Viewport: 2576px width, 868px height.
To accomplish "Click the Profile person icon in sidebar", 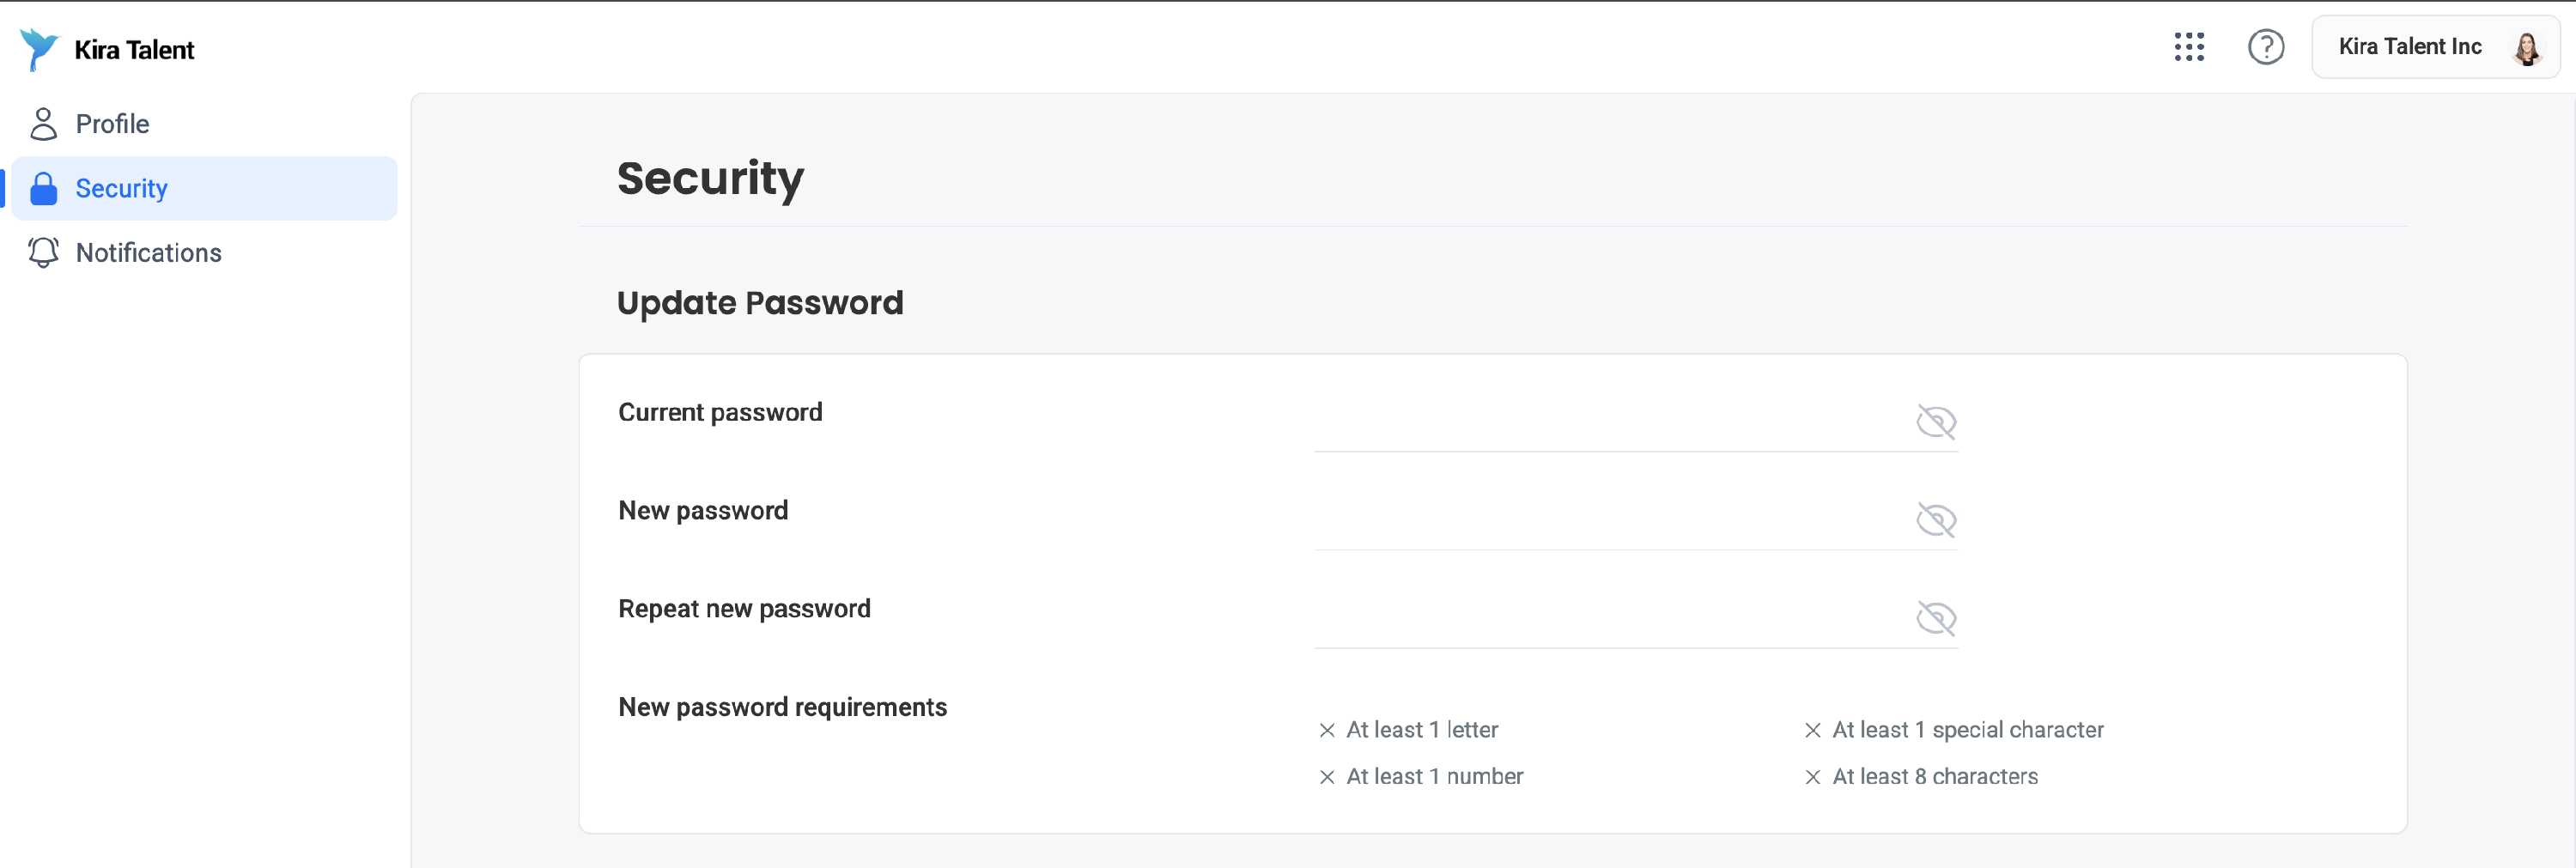I will tap(43, 124).
